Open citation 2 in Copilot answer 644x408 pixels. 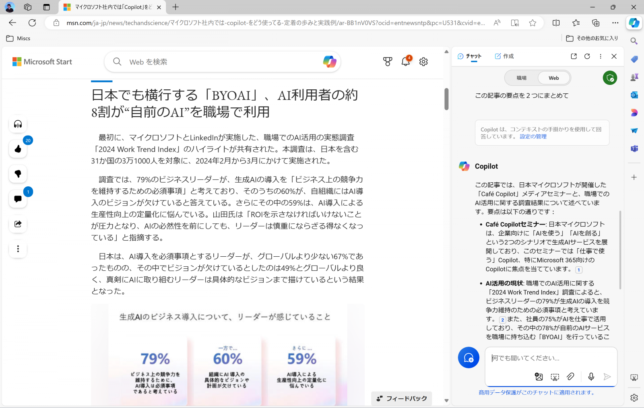point(502,320)
